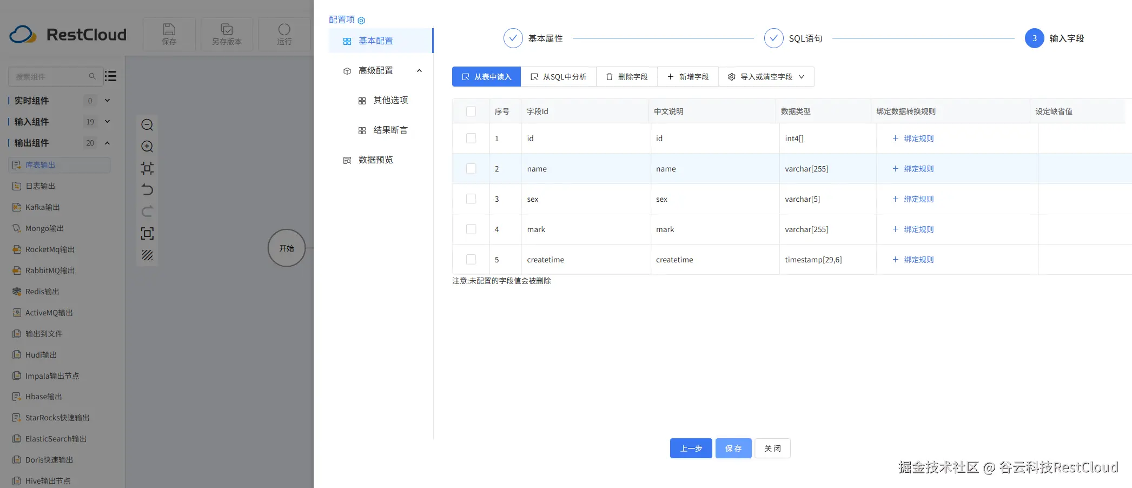The image size is (1132, 488).
Task: Click the 从表中读入 button
Action: coord(486,77)
